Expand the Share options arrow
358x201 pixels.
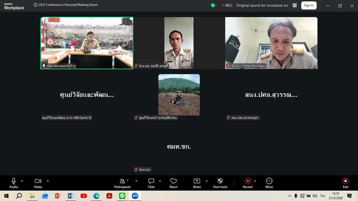coord(206,181)
